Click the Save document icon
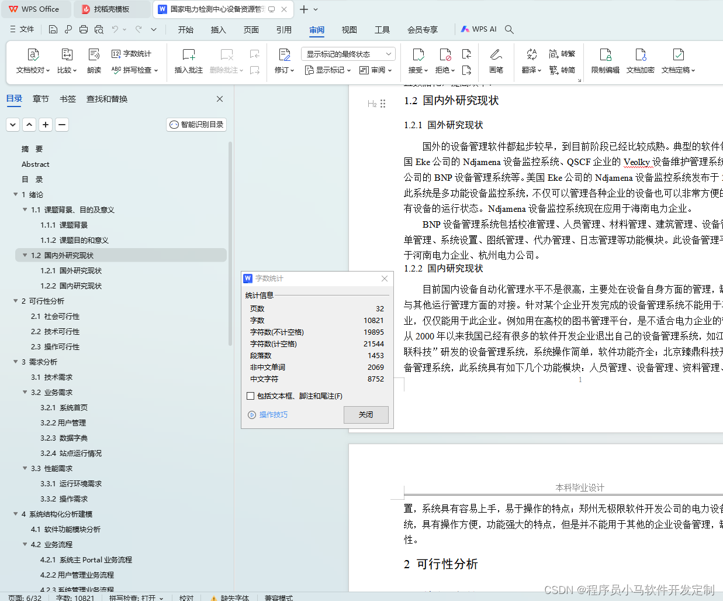Viewport: 723px width, 601px height. [x=53, y=29]
